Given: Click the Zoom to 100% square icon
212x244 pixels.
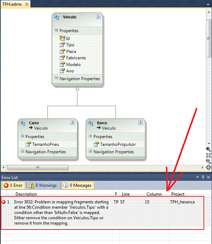Looking at the screenshot, I should tap(208, 155).
